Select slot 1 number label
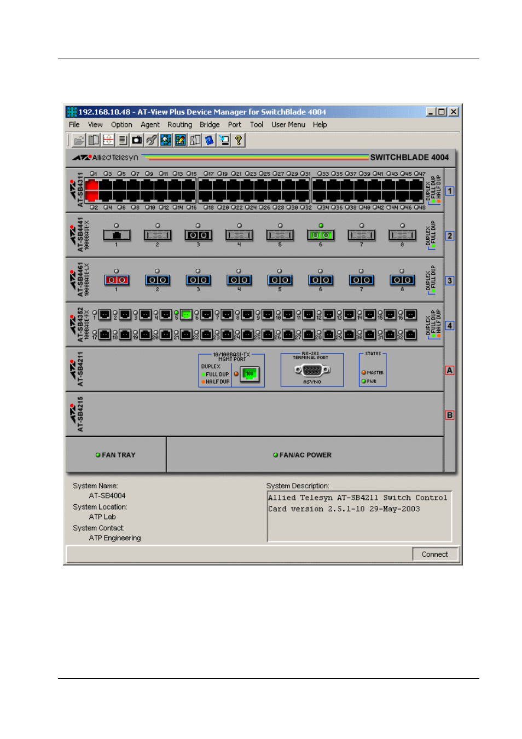The image size is (522, 739). pos(449,191)
